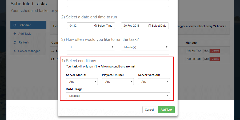240x120 pixels.
Task: Open the RAM Usage dropdown
Action: pyautogui.click(x=118, y=96)
